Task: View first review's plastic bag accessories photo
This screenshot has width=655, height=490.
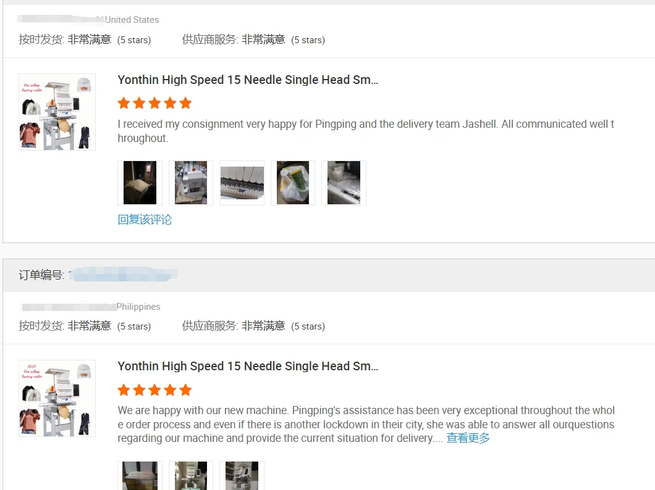Action: pos(293,183)
